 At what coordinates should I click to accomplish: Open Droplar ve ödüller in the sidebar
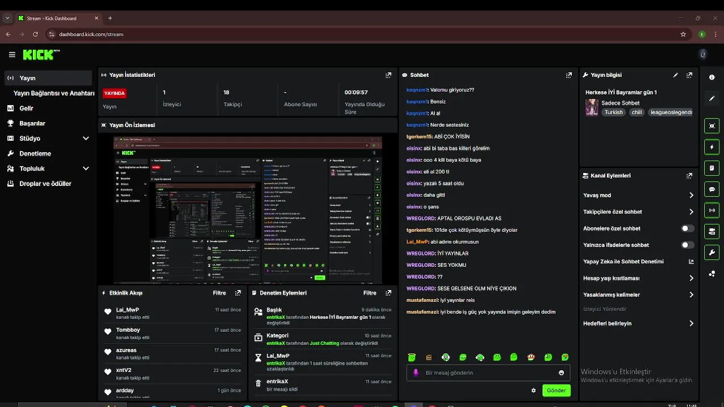click(x=48, y=184)
